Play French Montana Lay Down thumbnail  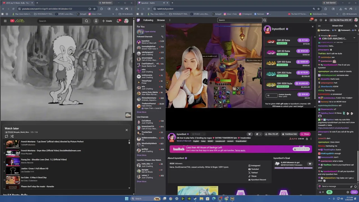(x=13, y=144)
